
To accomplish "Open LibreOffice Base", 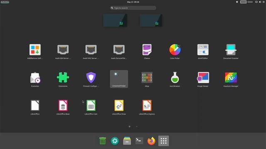I will [x=63, y=107].
